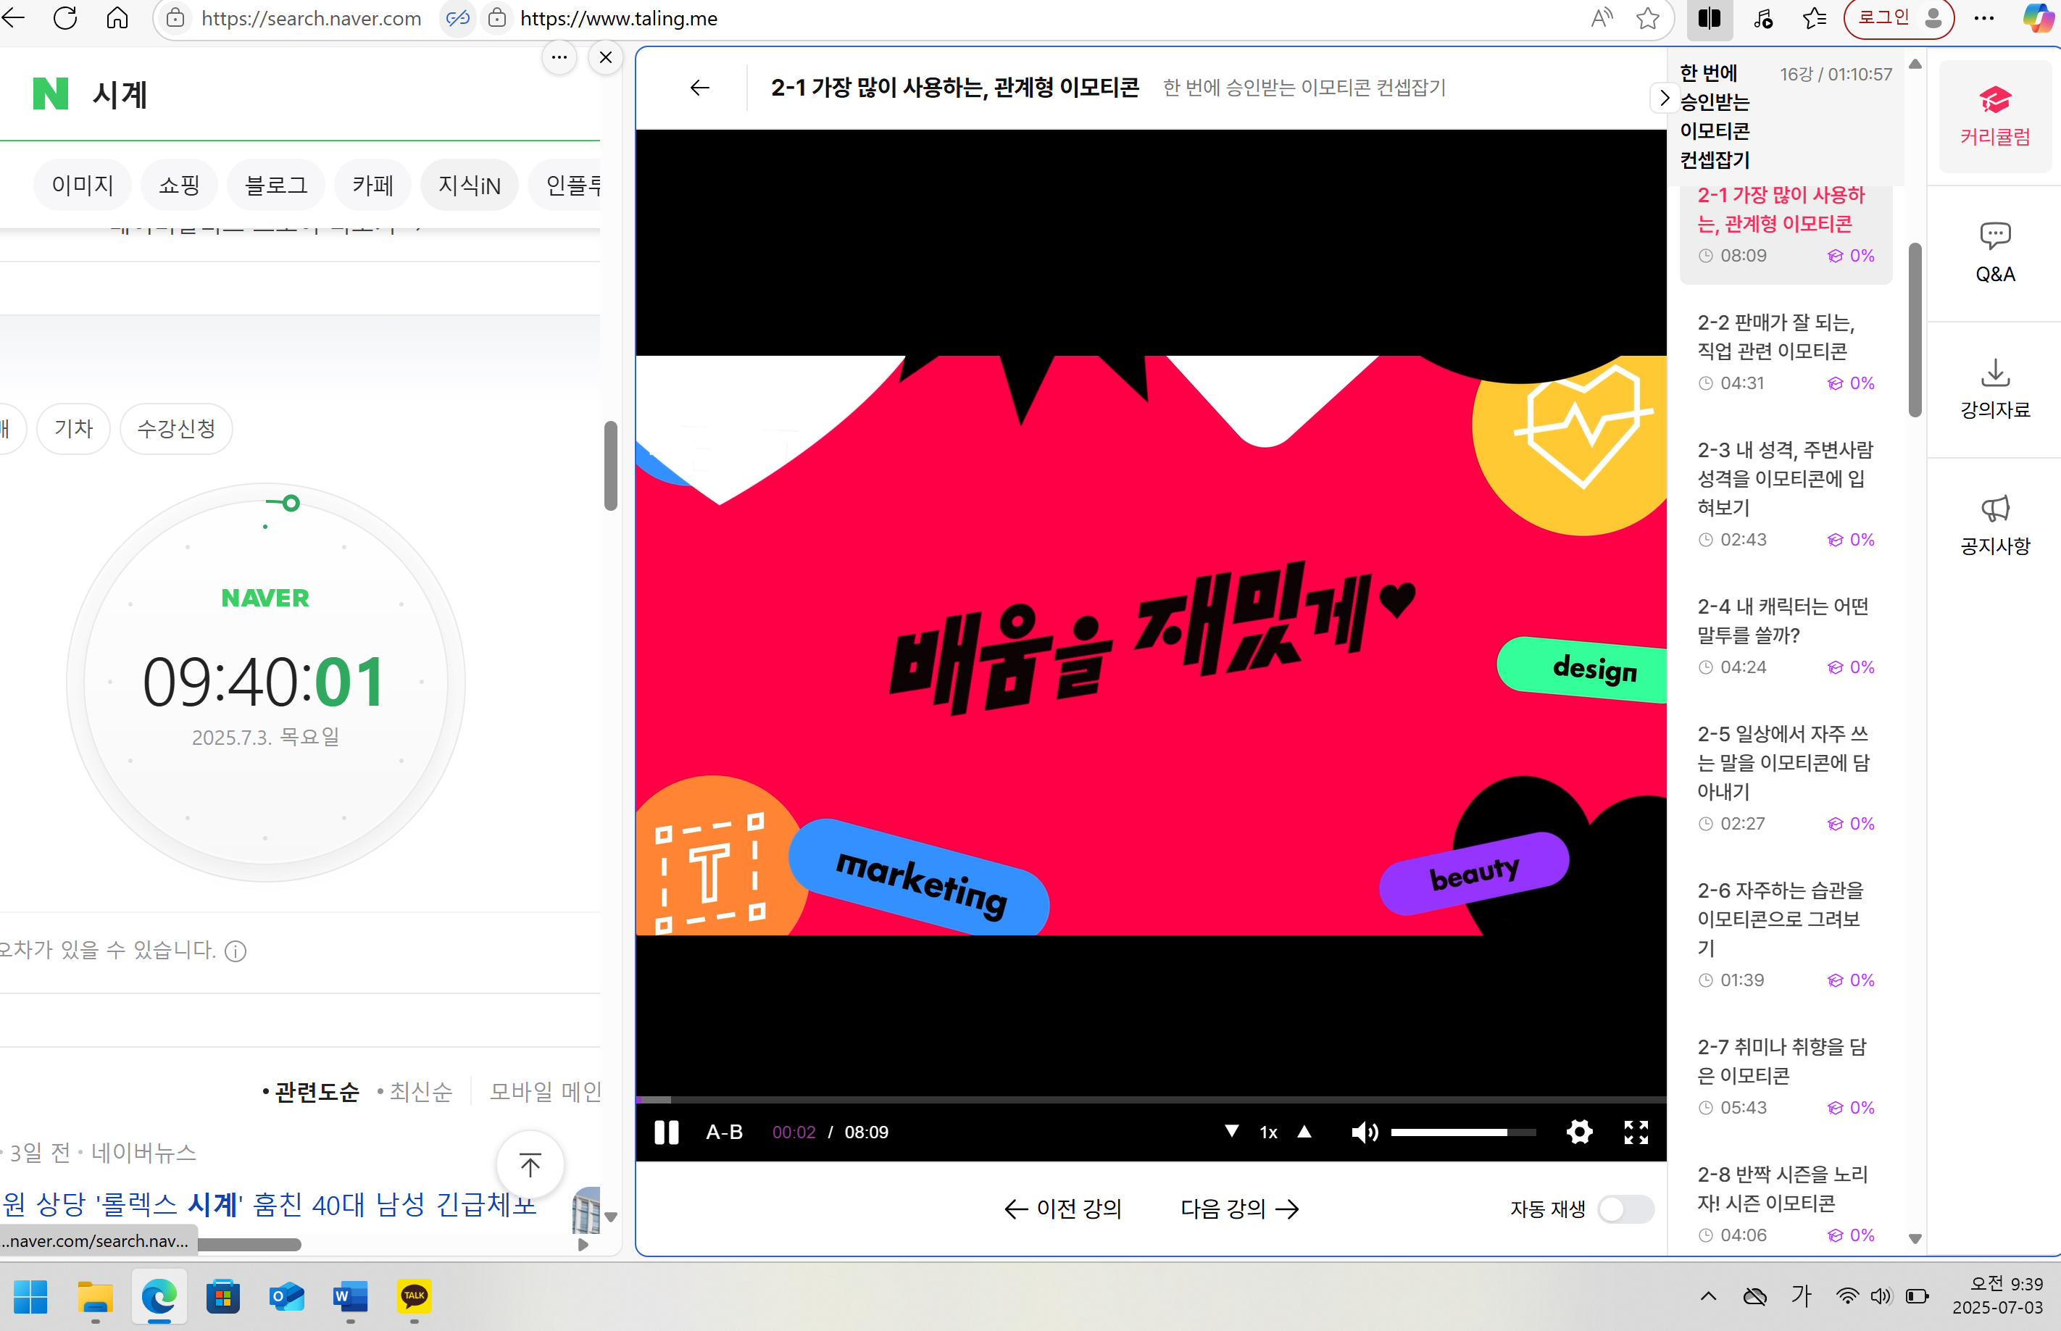Open video player settings gear
This screenshot has height=1331, width=2061.
(x=1578, y=1132)
